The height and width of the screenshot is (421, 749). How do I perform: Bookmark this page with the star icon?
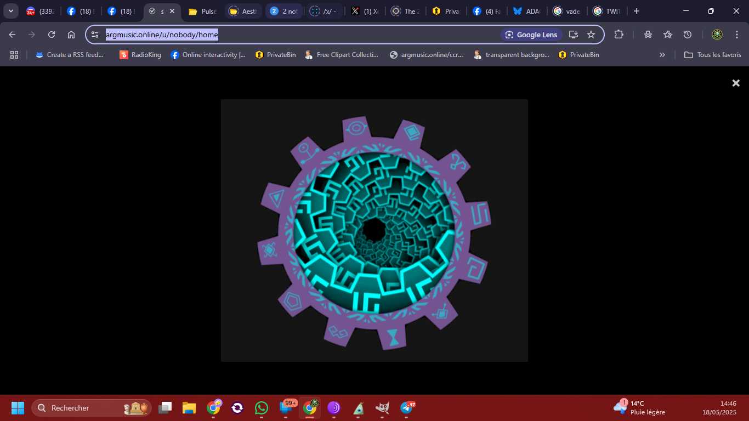(x=591, y=35)
